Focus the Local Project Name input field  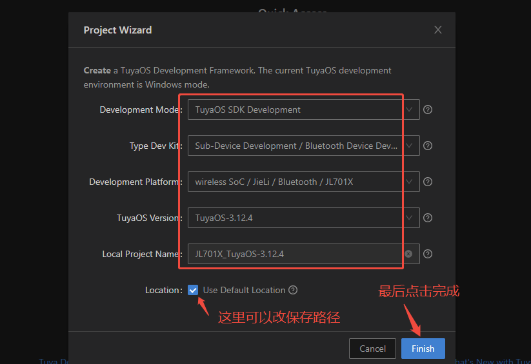304,254
